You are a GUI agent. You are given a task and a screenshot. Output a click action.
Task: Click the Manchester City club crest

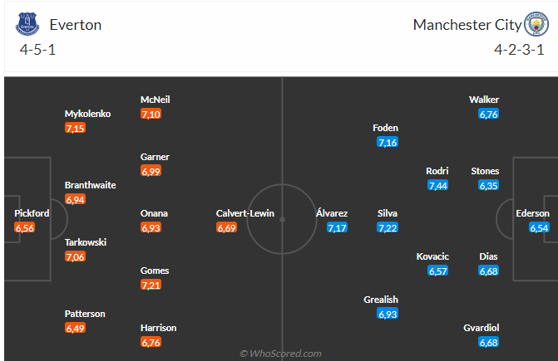pos(536,24)
